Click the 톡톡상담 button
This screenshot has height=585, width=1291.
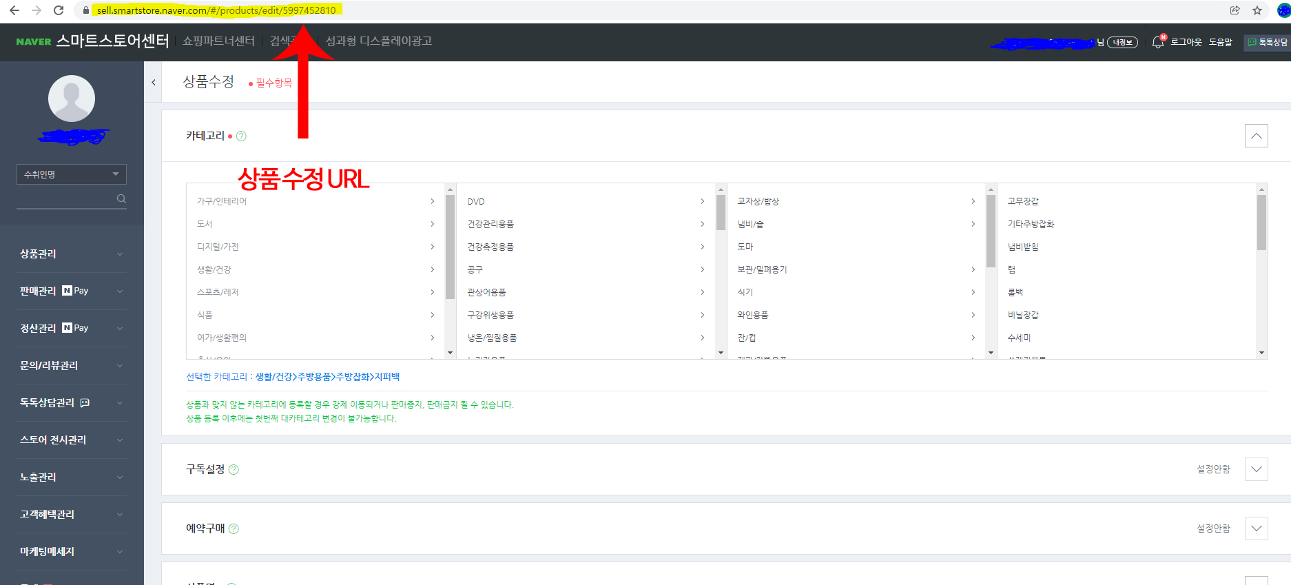coord(1268,42)
